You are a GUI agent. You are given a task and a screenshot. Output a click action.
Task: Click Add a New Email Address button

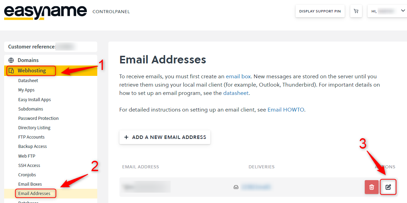(x=165, y=137)
